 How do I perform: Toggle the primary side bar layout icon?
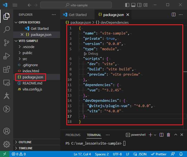point(127,5)
